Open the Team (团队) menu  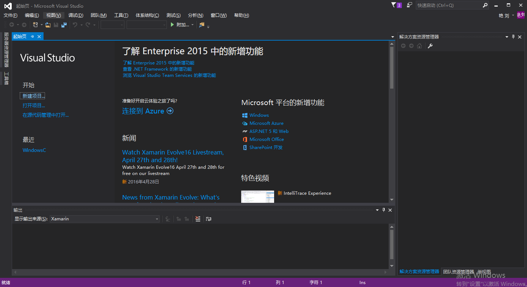pyautogui.click(x=98, y=15)
